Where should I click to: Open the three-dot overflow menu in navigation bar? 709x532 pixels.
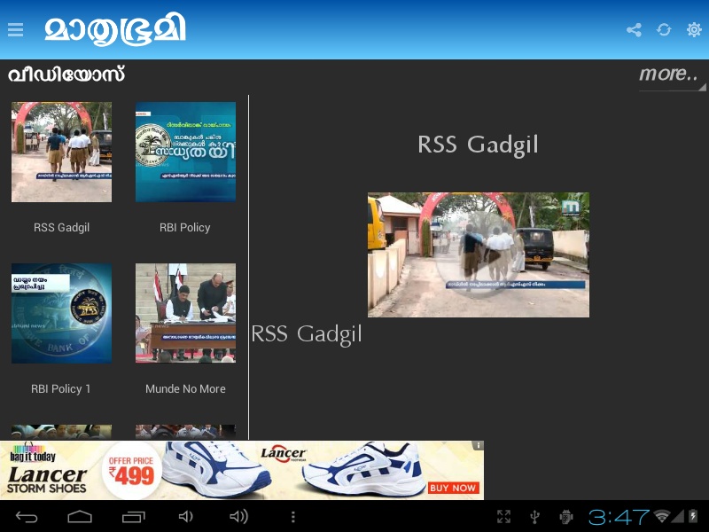293,517
